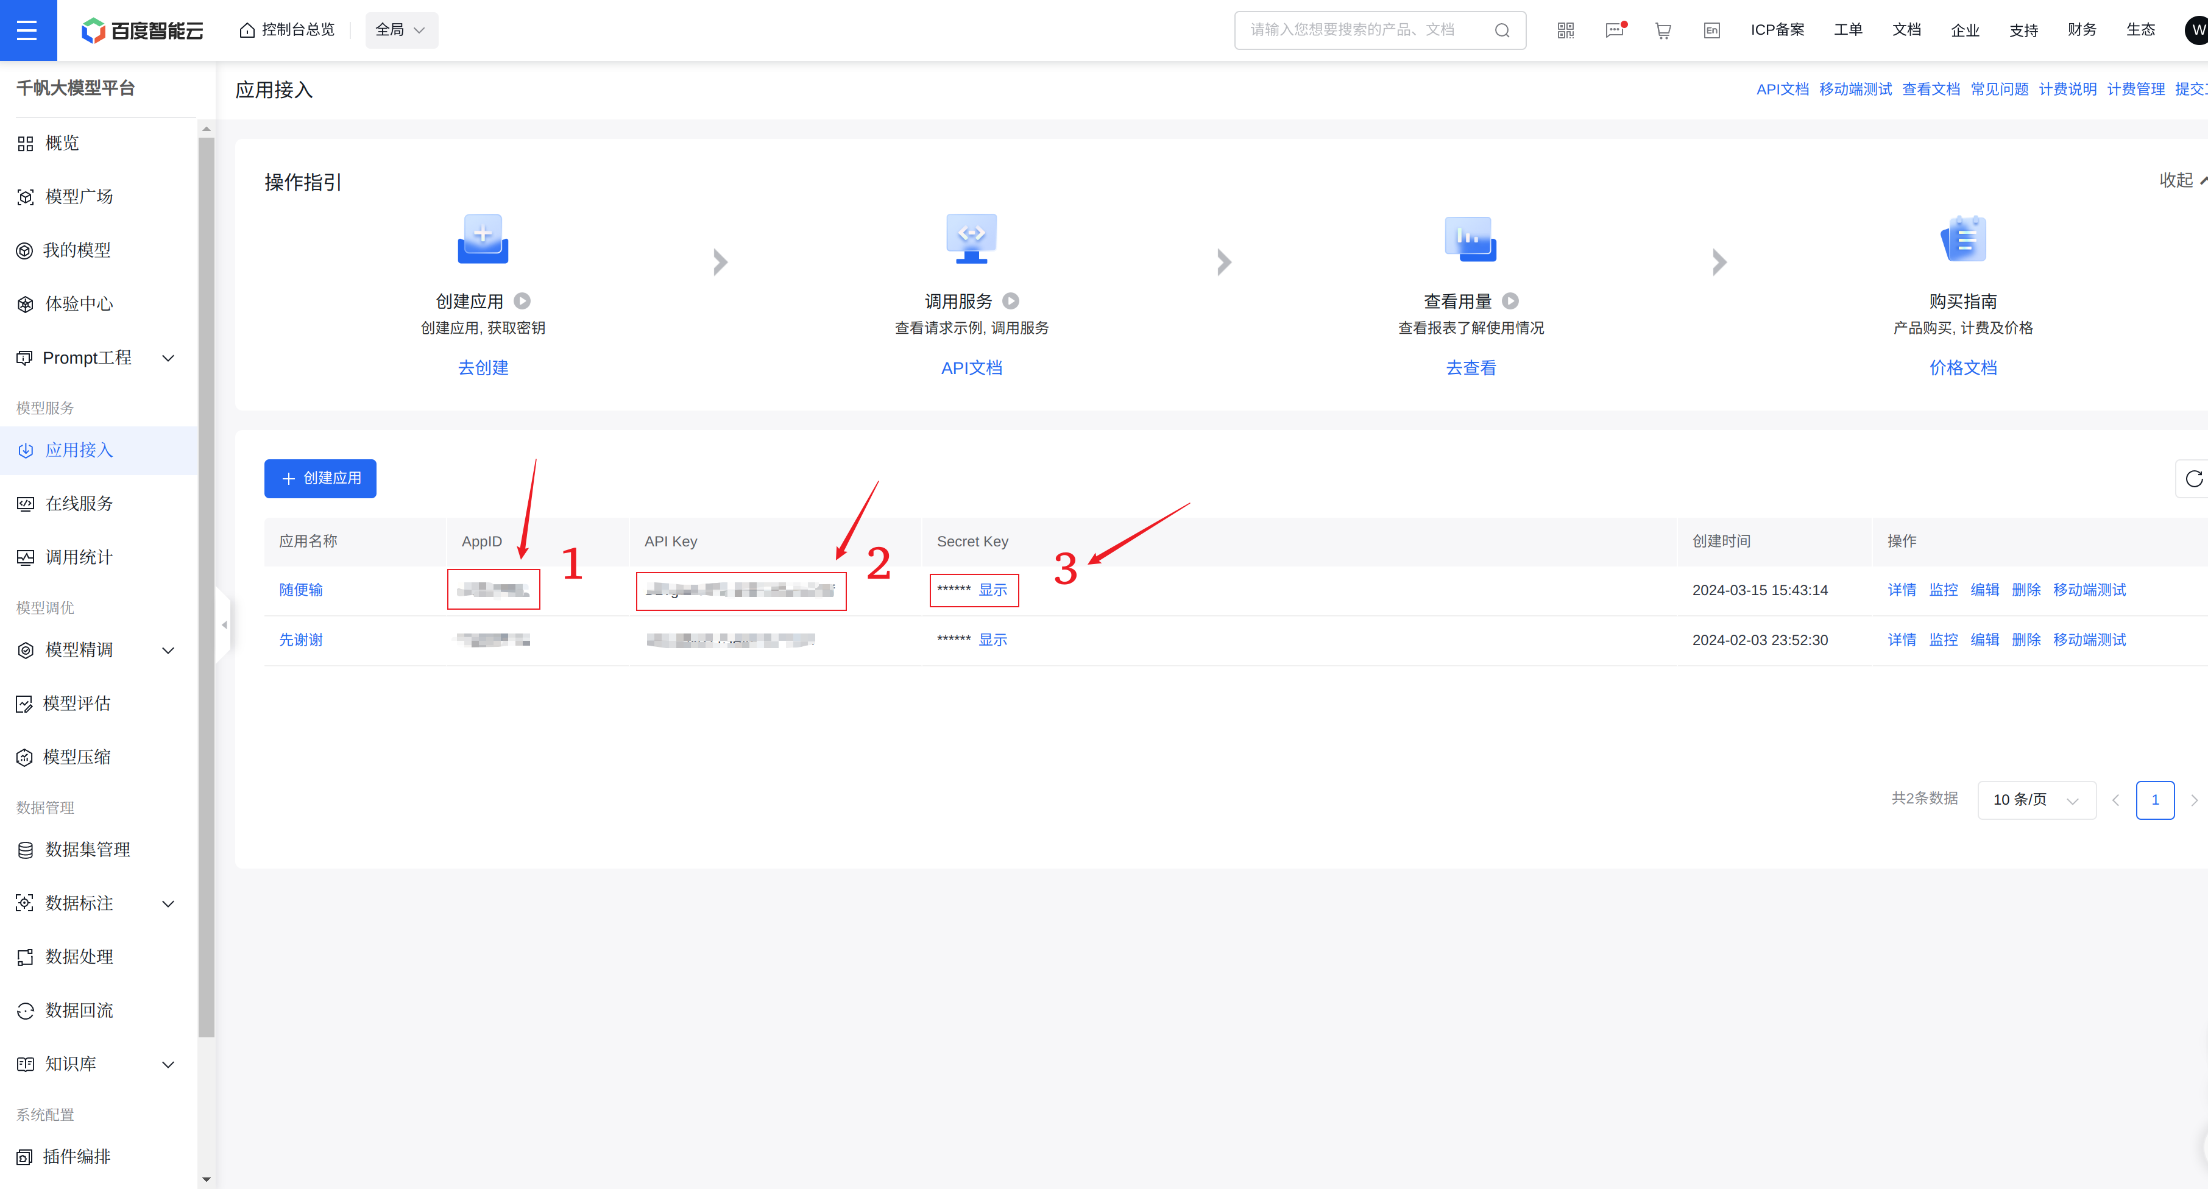Play the 调用服务 tutorial video icon
Screen dimensions: 2208x1189
[1011, 301]
